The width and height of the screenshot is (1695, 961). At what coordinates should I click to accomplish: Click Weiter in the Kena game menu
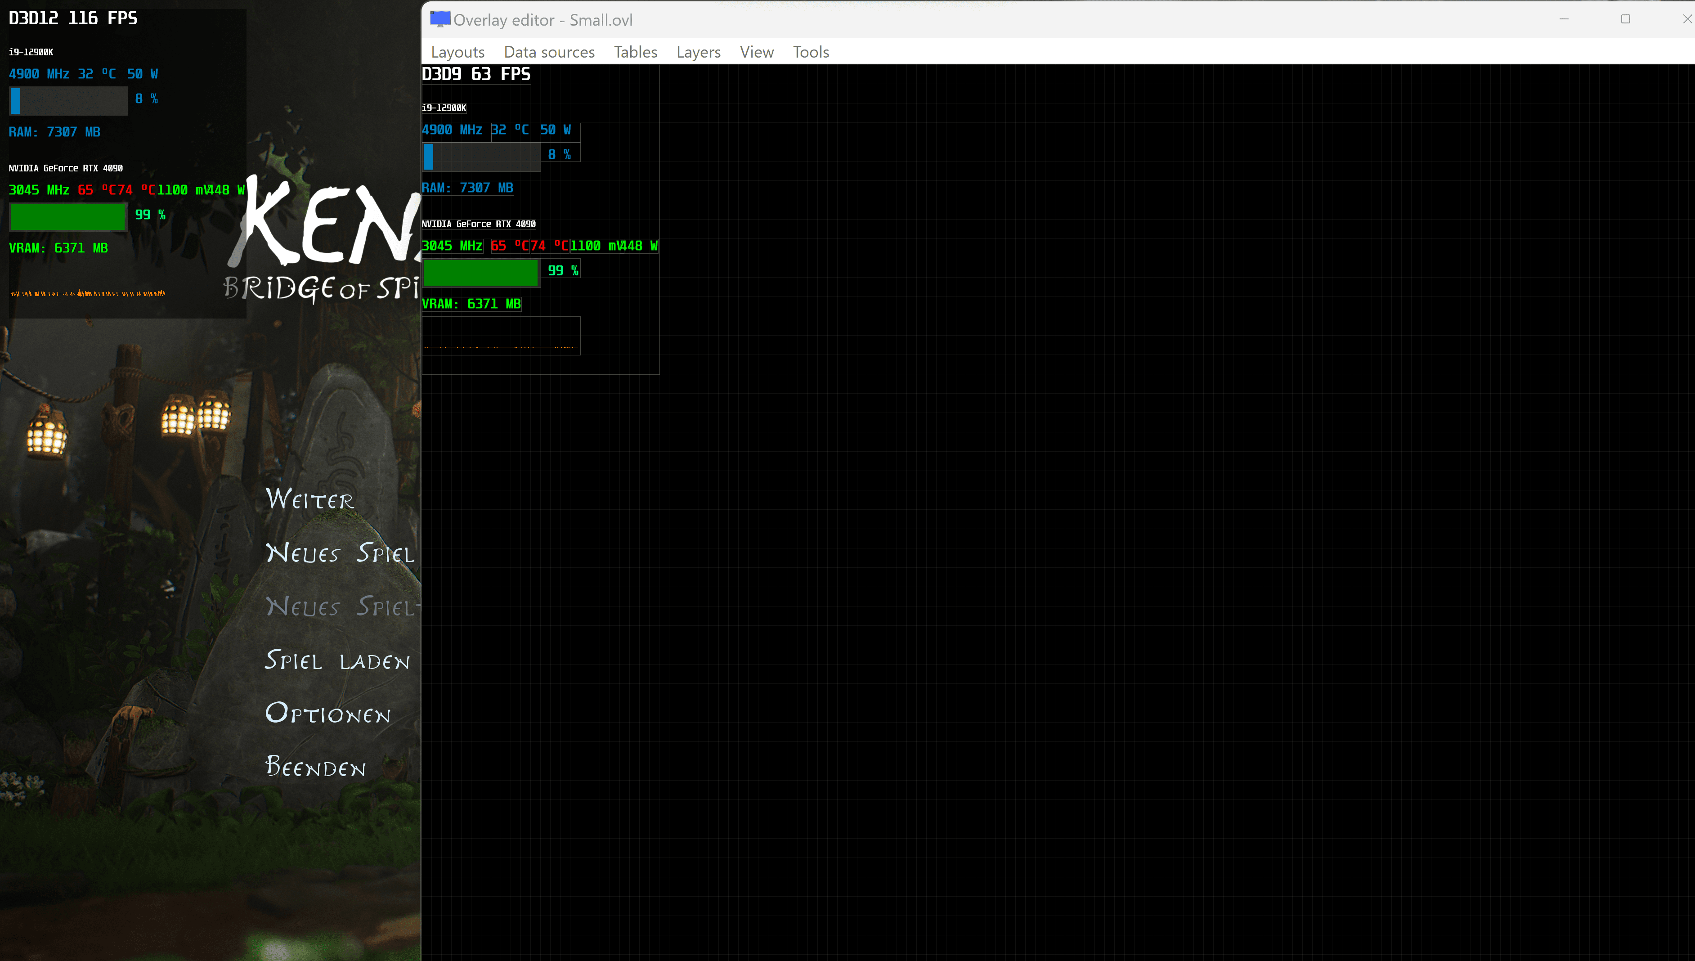(x=310, y=499)
